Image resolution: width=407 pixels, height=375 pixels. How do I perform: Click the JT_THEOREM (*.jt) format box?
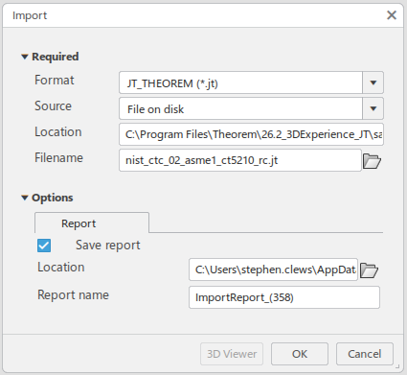click(x=240, y=82)
